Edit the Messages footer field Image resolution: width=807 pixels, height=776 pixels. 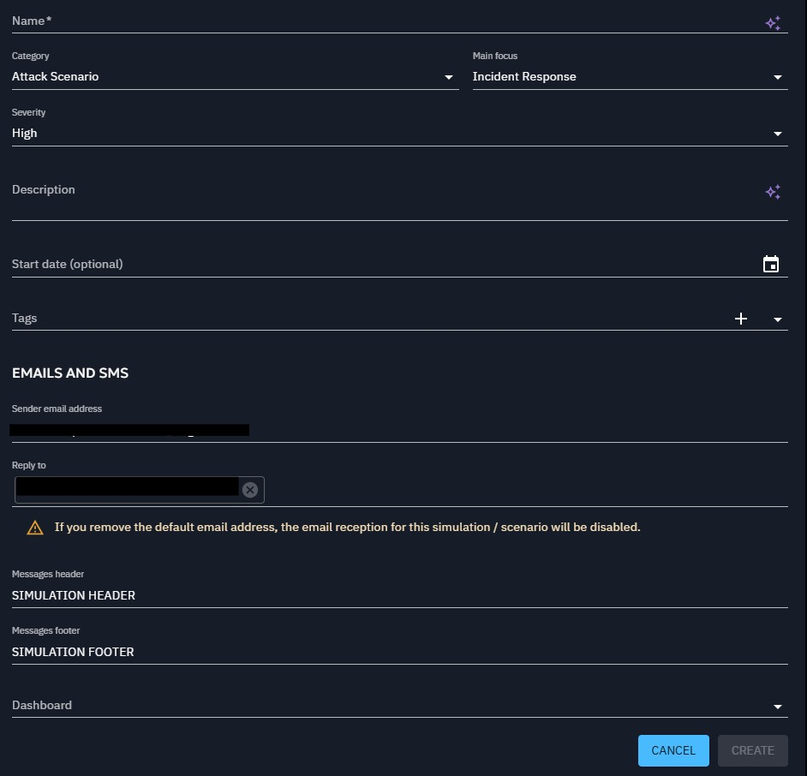[x=394, y=652]
